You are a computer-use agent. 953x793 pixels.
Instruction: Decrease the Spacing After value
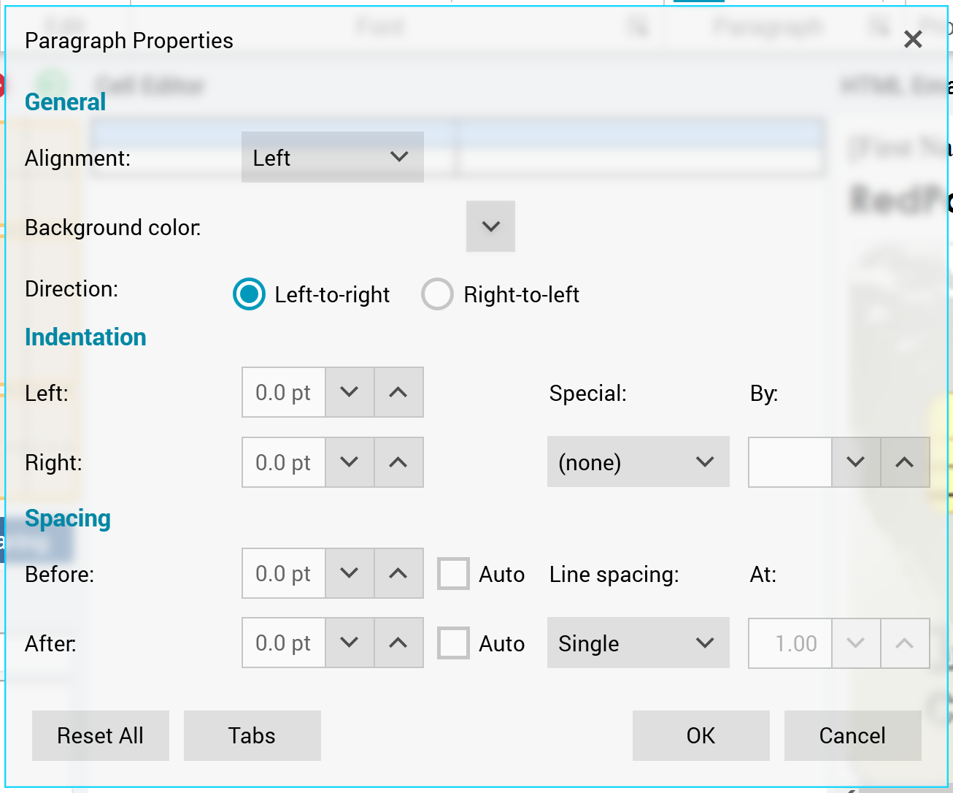(350, 643)
